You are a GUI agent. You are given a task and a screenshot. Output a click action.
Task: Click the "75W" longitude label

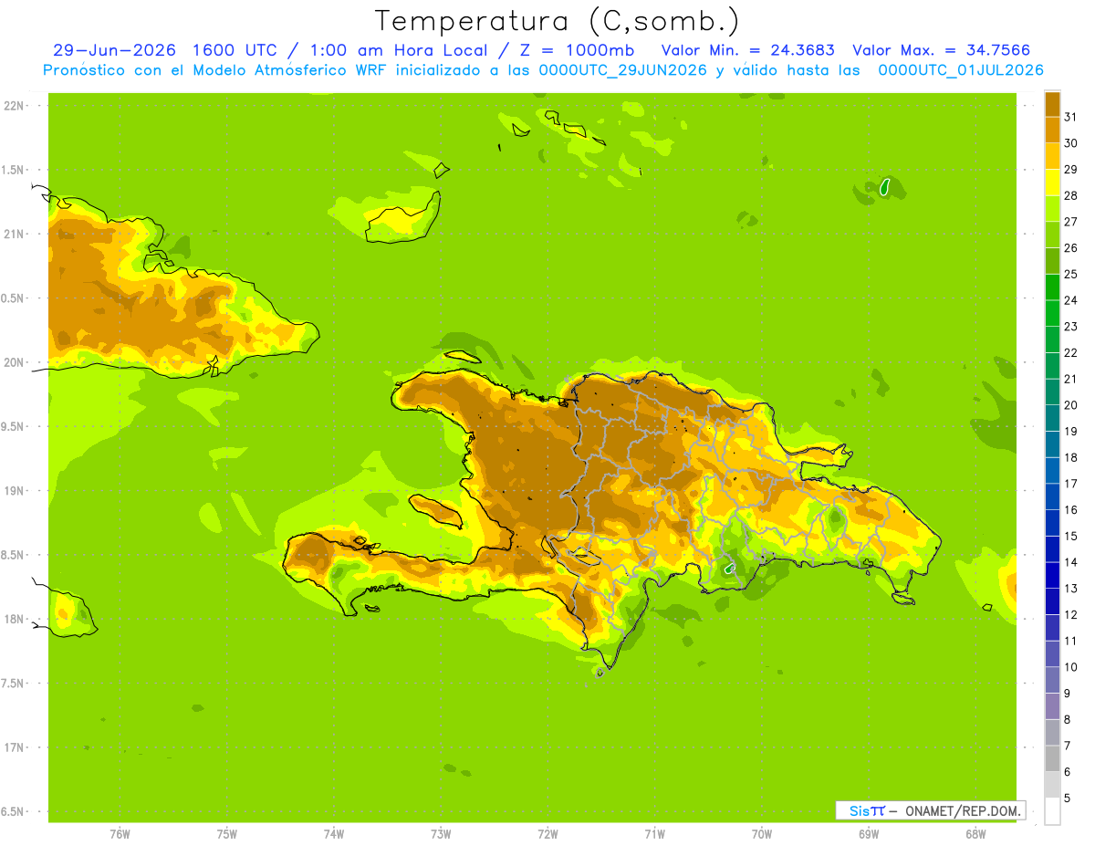pyautogui.click(x=226, y=833)
